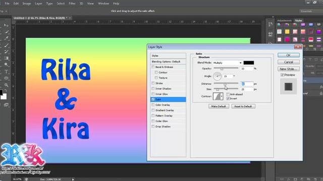Image resolution: width=323 pixels, height=181 pixels.
Task: Enable the Inner Glow checkbox
Action: pyautogui.click(x=153, y=94)
